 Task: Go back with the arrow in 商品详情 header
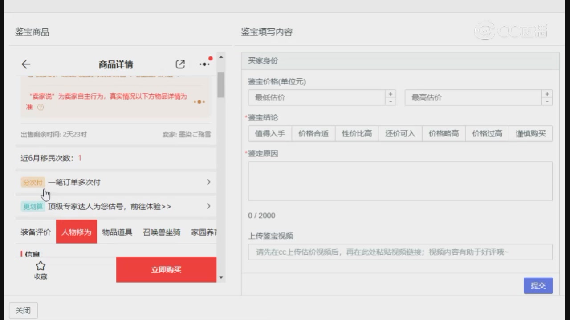(26, 64)
